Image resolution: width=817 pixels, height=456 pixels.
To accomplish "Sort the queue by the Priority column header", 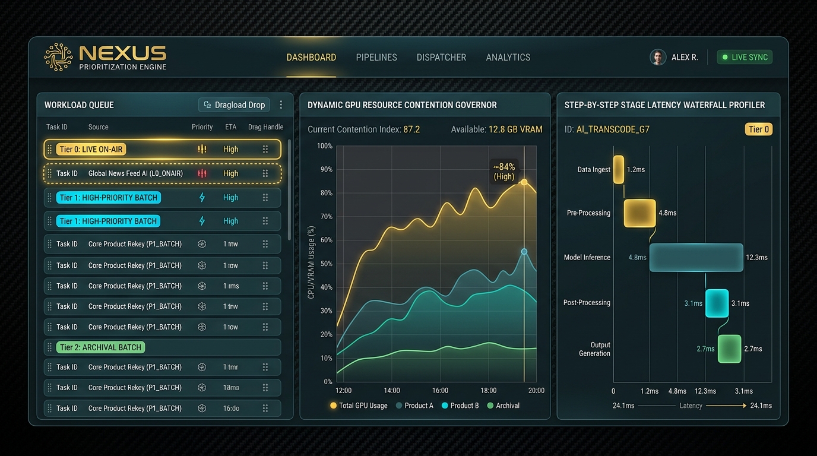I will coord(202,127).
